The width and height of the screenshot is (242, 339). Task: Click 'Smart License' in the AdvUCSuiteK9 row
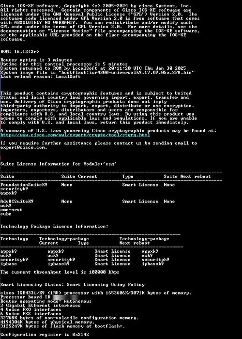tap(140, 201)
